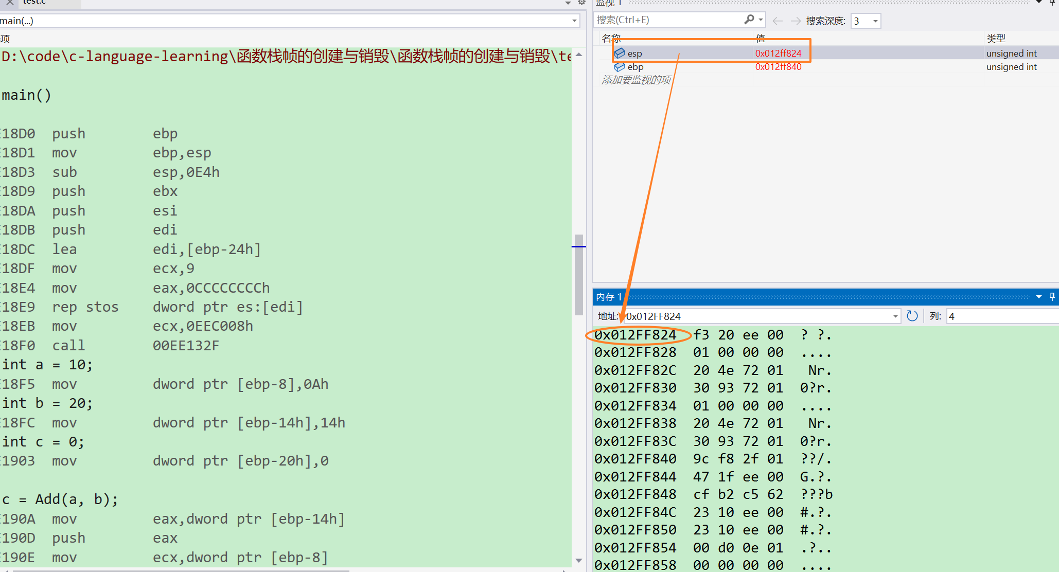Screen dimensions: 1059x572
Task: Click the gear icon above the disassembly scrollbar
Action: (581, 3)
